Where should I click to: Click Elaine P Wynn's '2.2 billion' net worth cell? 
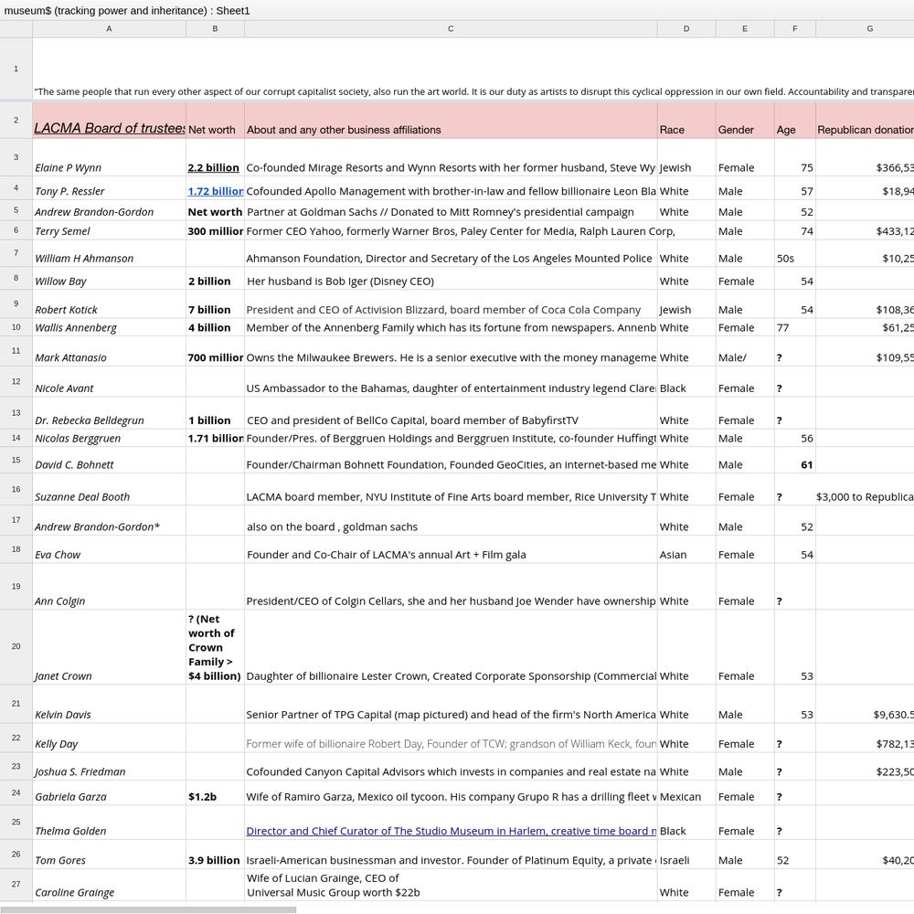(x=215, y=157)
